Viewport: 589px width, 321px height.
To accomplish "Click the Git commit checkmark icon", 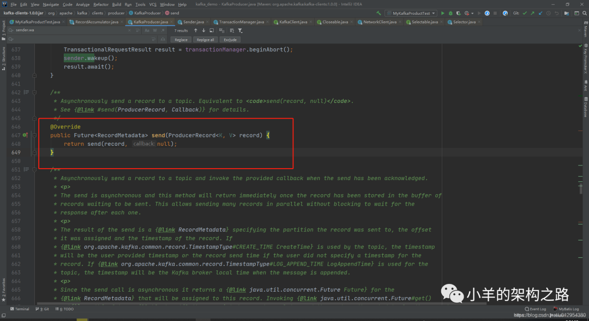I will [526, 13].
